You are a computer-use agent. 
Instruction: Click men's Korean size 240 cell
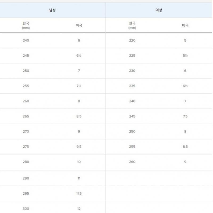point(26,40)
